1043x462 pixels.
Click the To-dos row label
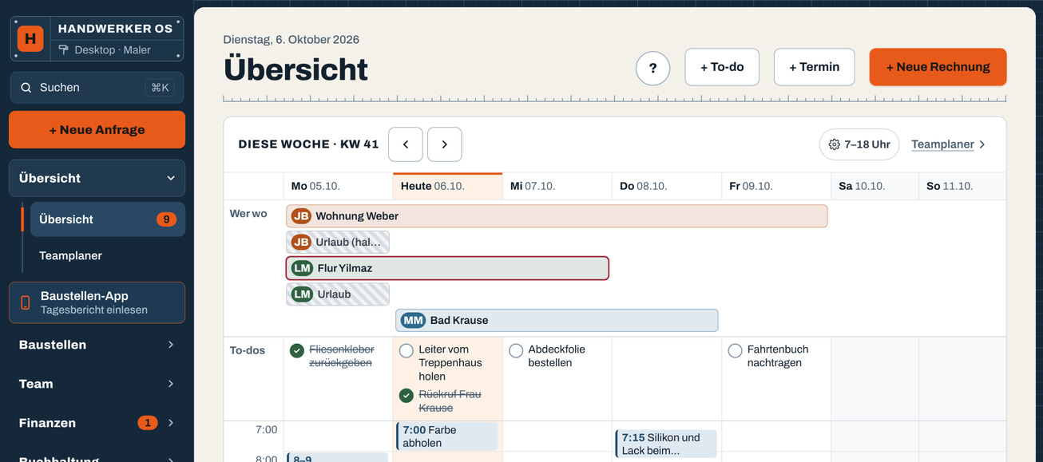click(248, 350)
